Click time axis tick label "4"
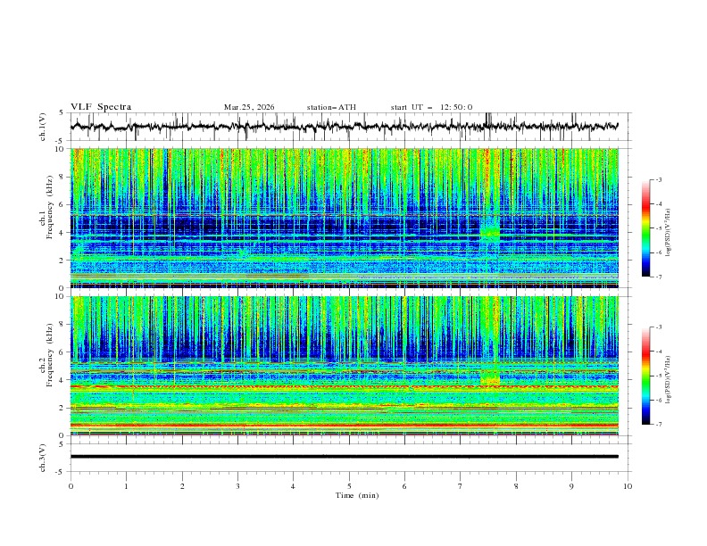This screenshot has height=546, width=707. [x=293, y=486]
